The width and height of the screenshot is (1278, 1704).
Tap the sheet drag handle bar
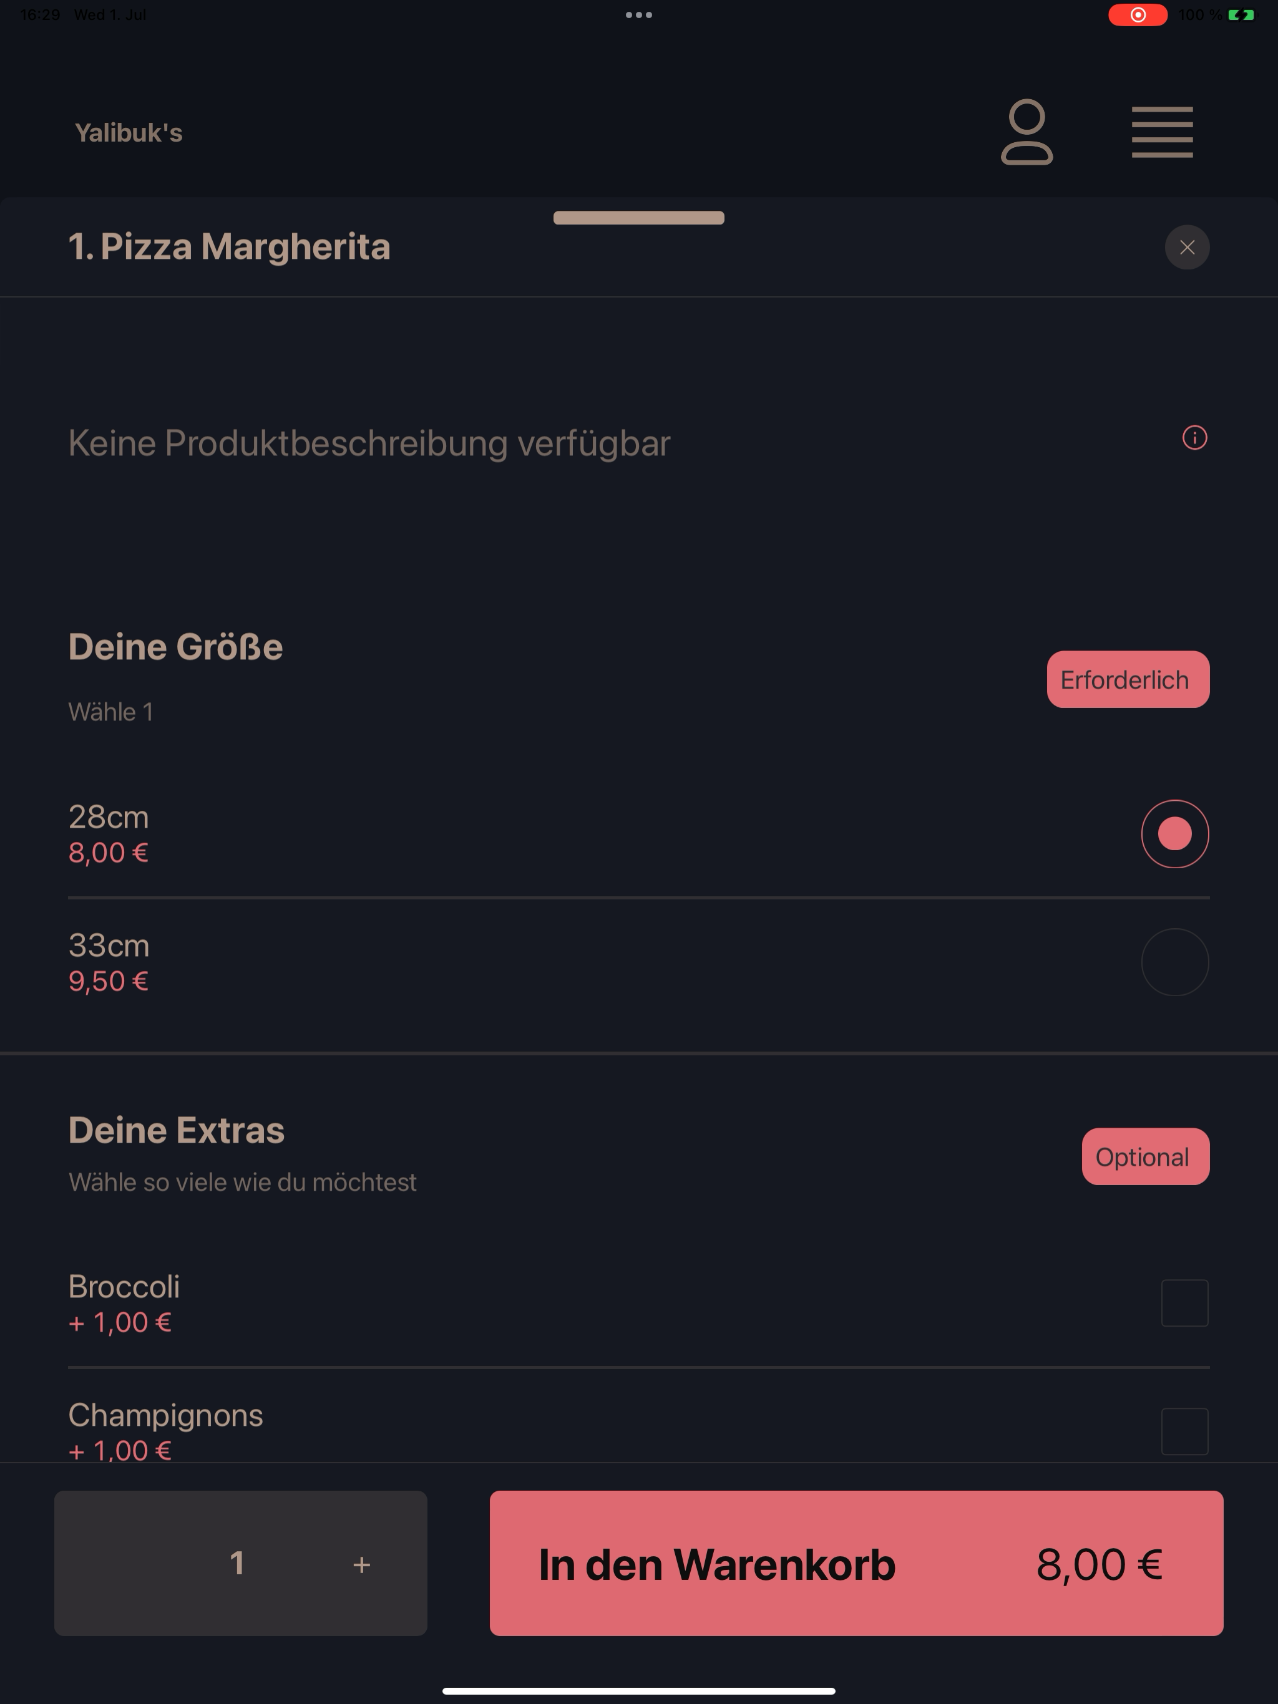pos(639,218)
